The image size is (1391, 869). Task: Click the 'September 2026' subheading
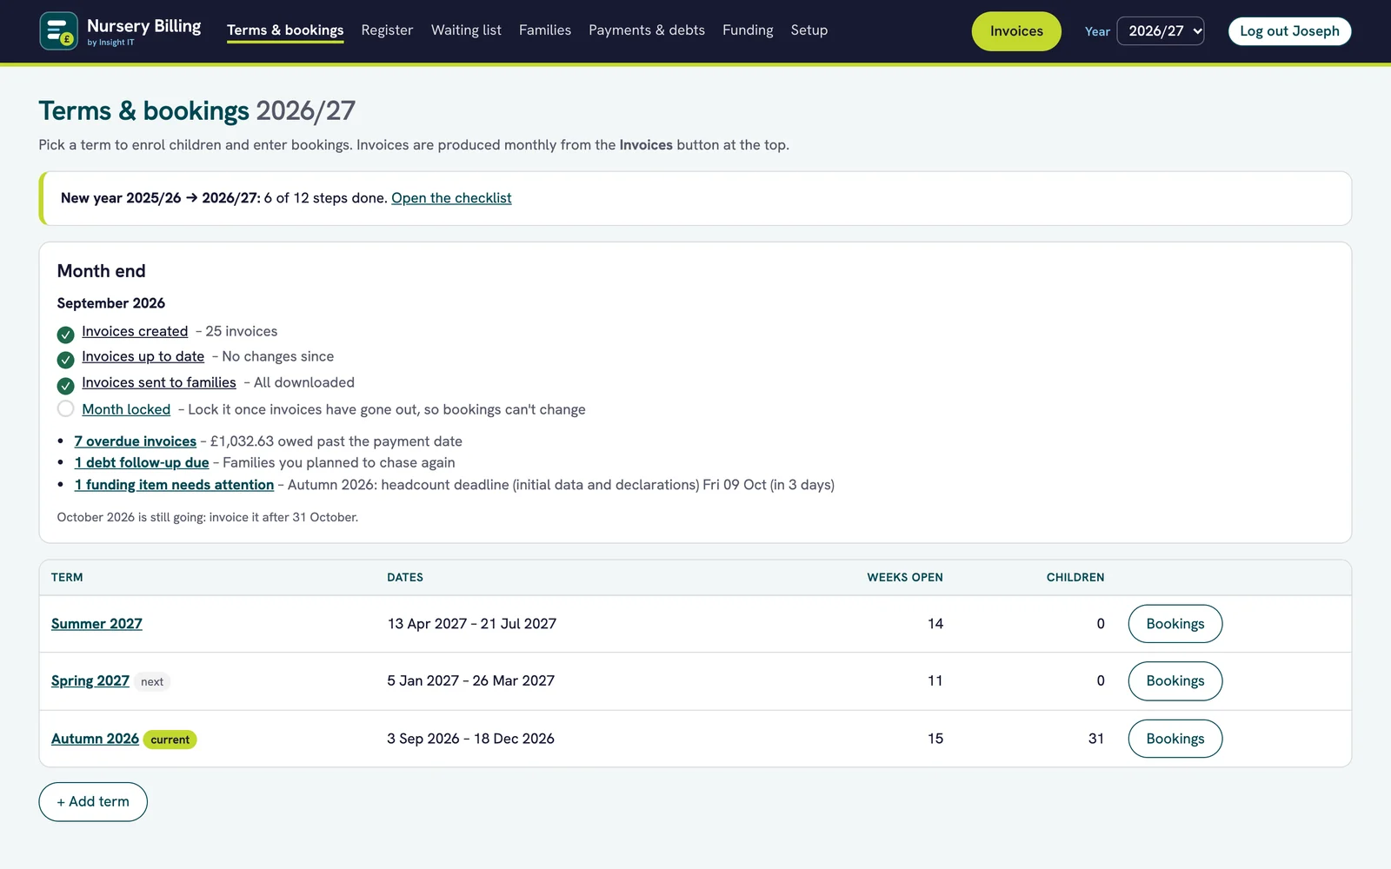[x=111, y=303]
